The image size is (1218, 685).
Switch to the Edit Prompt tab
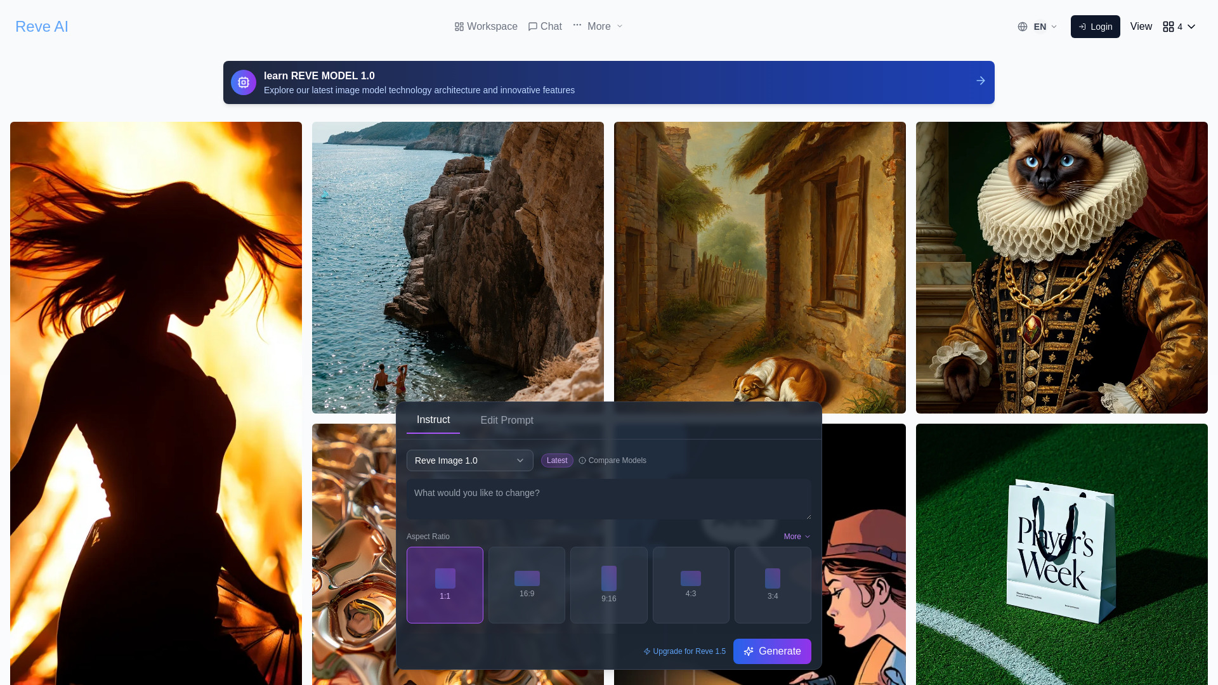[506, 420]
